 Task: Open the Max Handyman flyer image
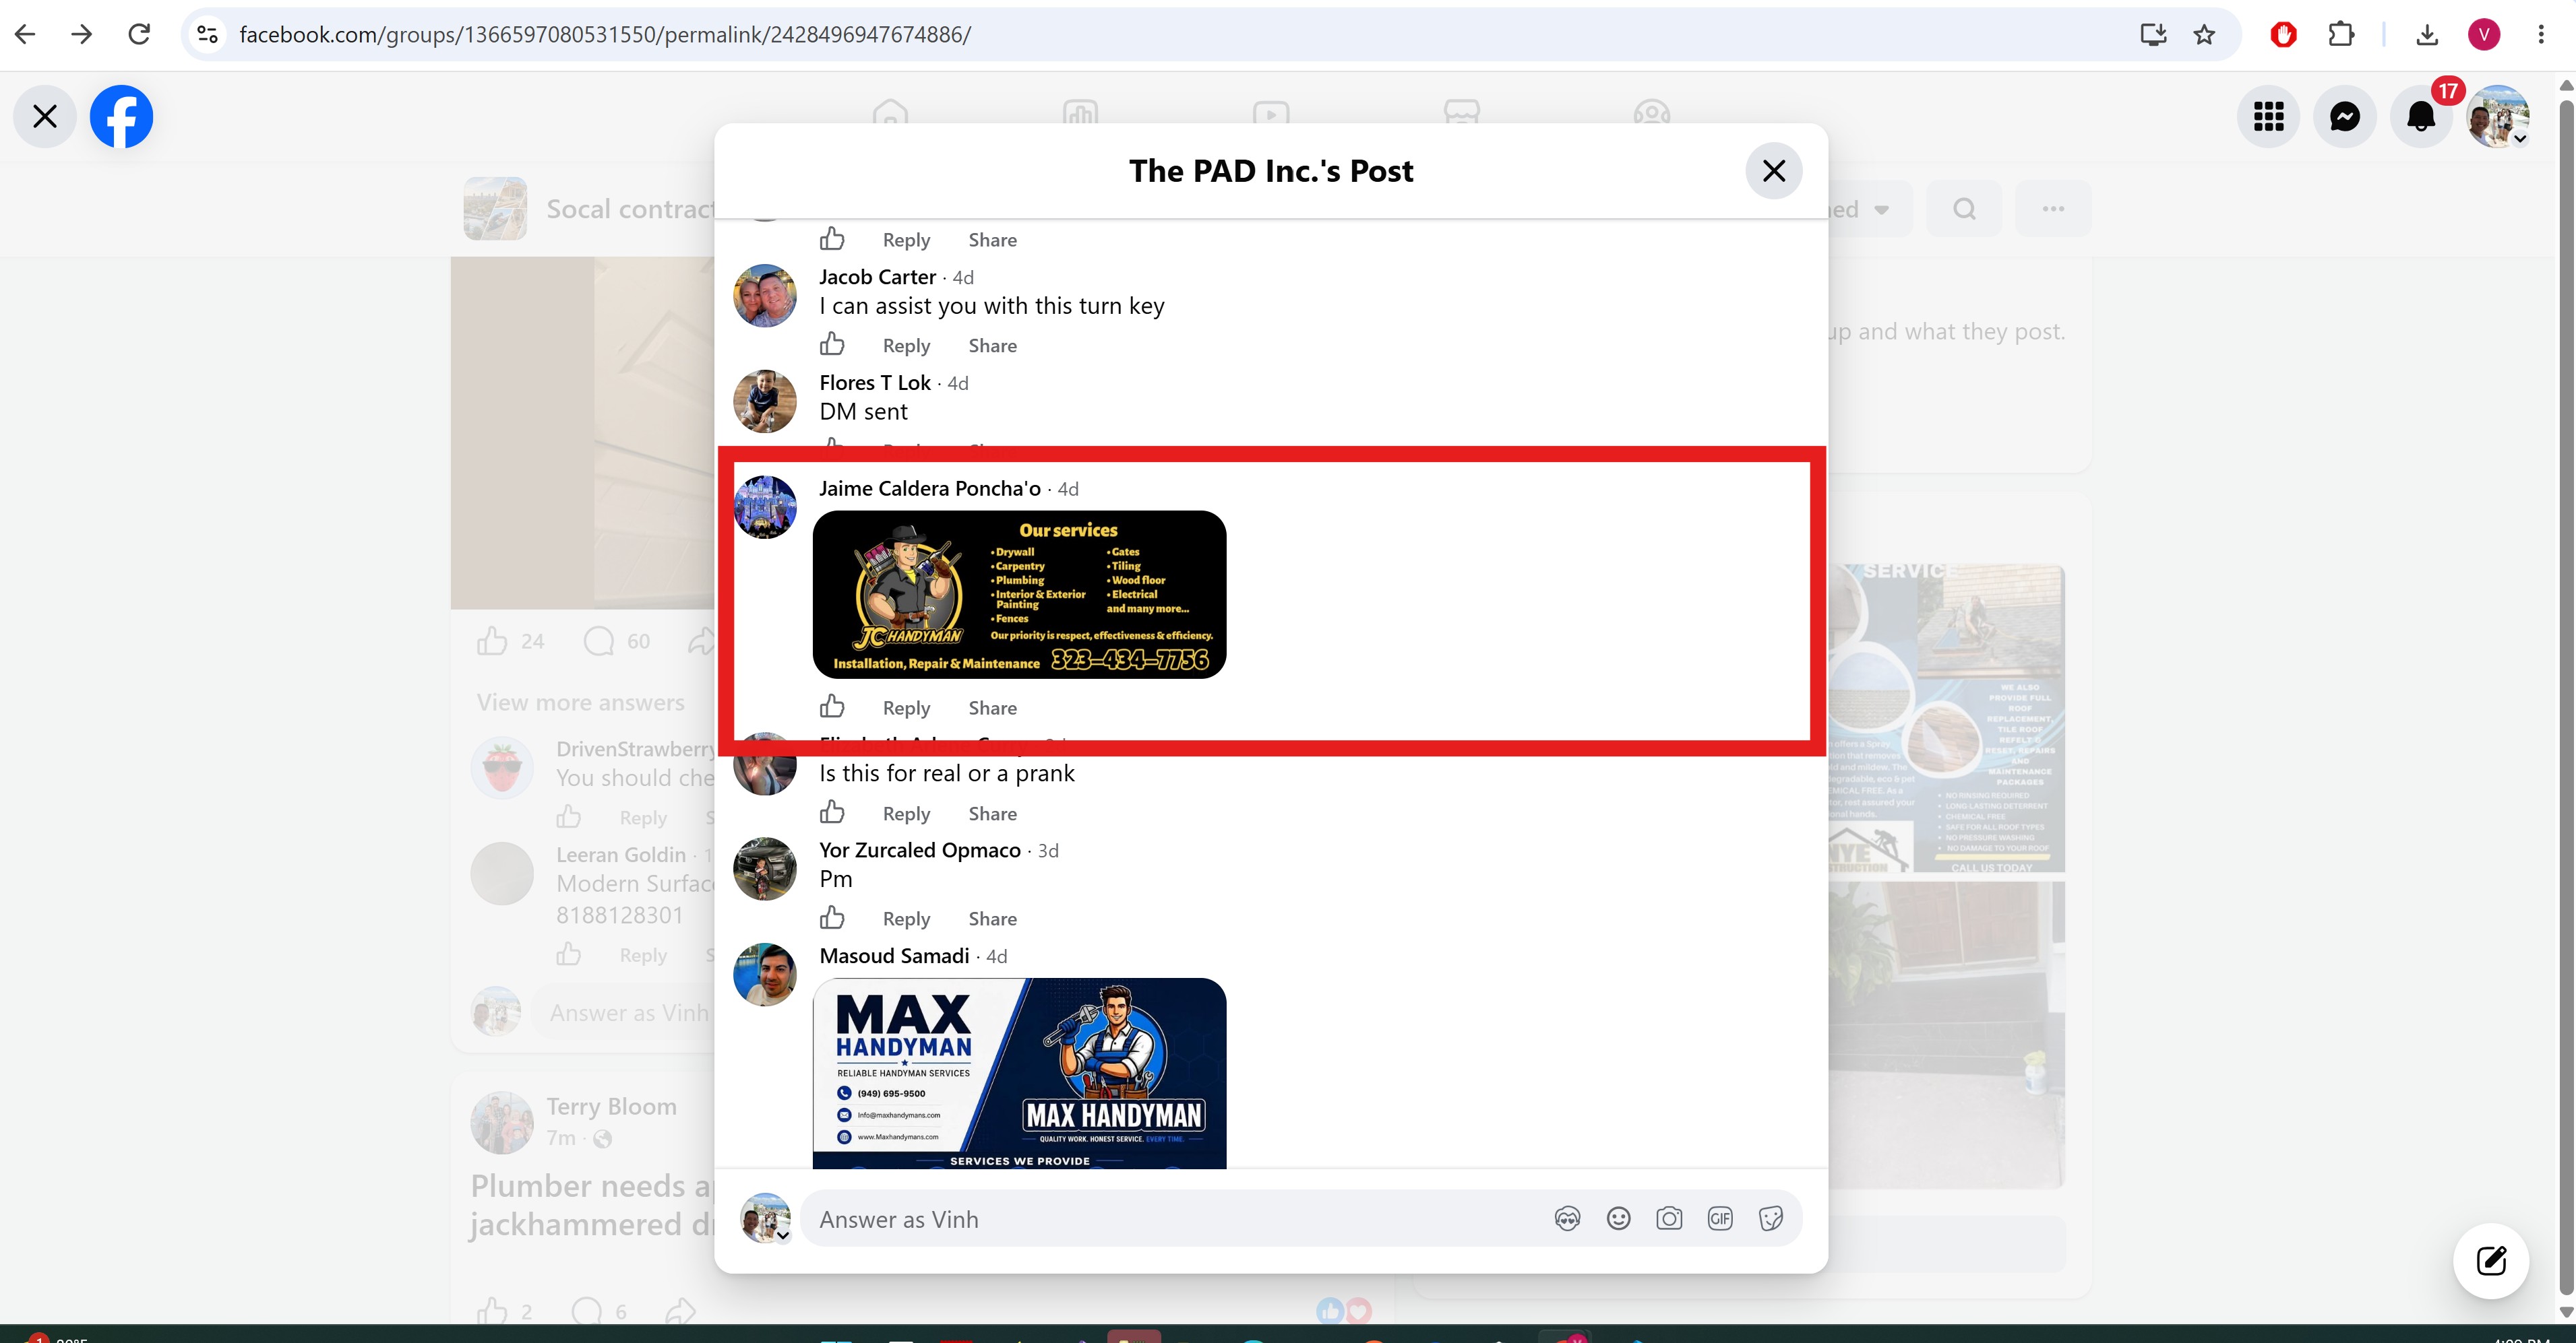click(1019, 1073)
